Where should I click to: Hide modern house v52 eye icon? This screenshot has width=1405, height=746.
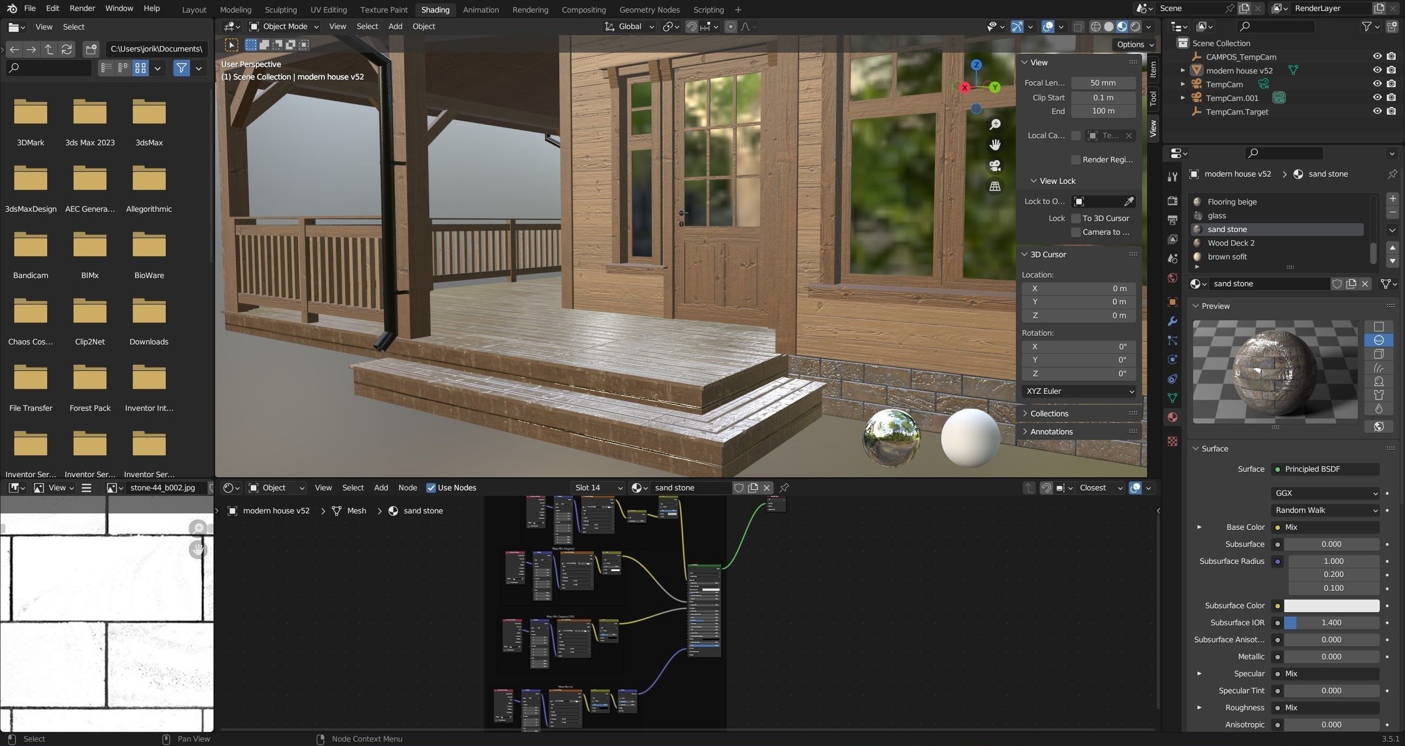(1377, 70)
